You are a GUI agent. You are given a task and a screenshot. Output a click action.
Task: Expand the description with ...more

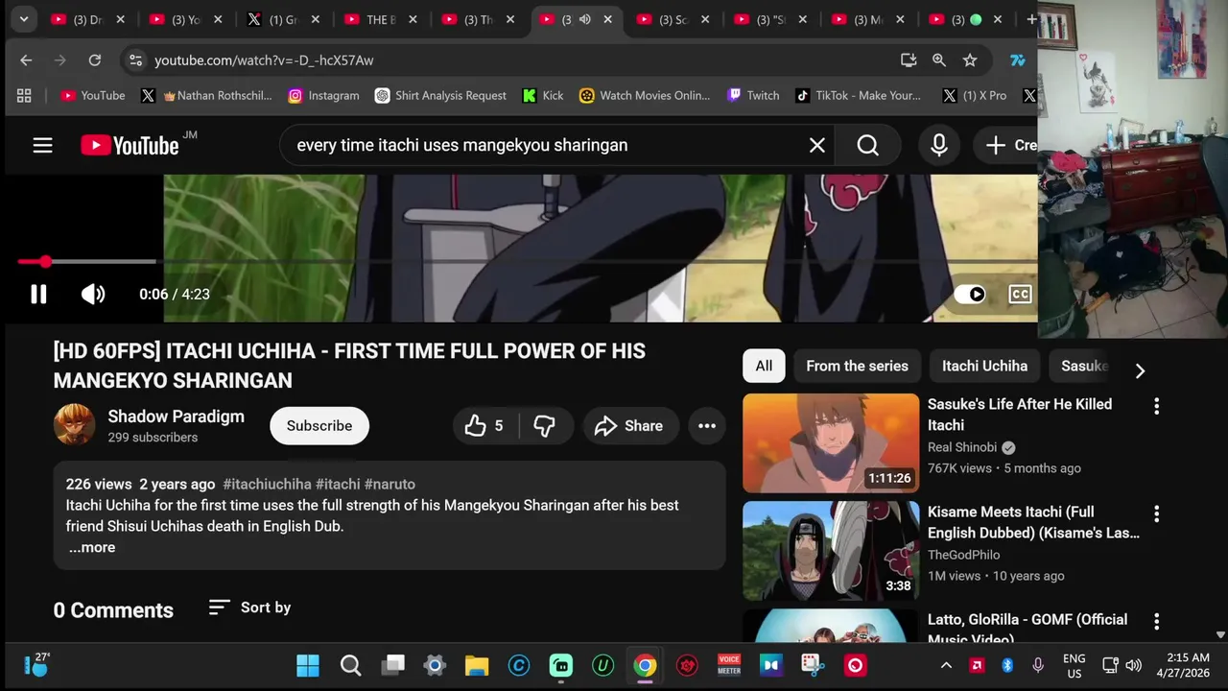click(92, 548)
